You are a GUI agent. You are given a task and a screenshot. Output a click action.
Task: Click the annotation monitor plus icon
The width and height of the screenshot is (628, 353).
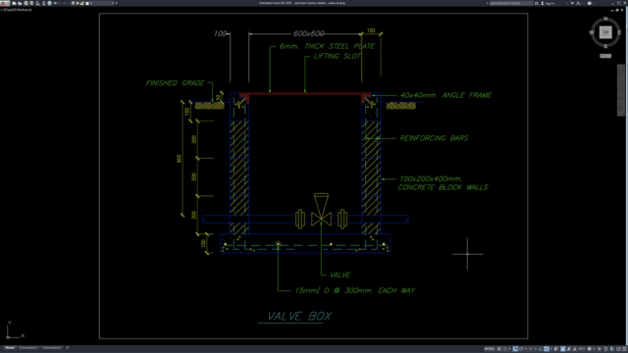600,349
